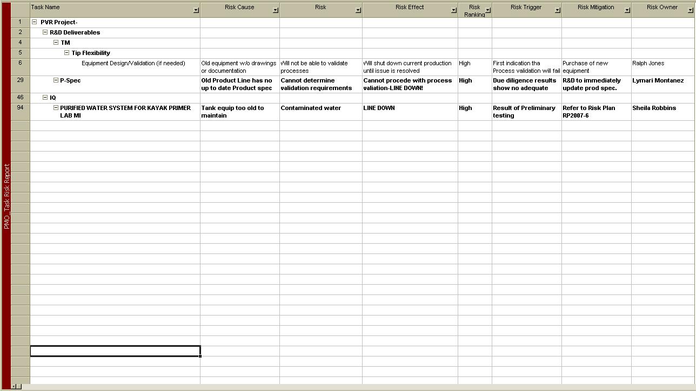Viewport: 696px width, 391px height.
Task: Open the Risk Ranking filter dropdown arrow
Action: pos(487,10)
